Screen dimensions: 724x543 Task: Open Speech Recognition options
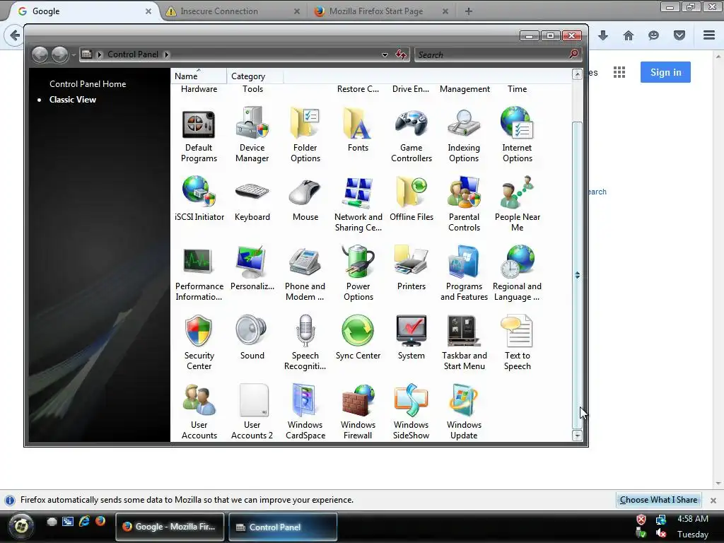[x=305, y=342]
